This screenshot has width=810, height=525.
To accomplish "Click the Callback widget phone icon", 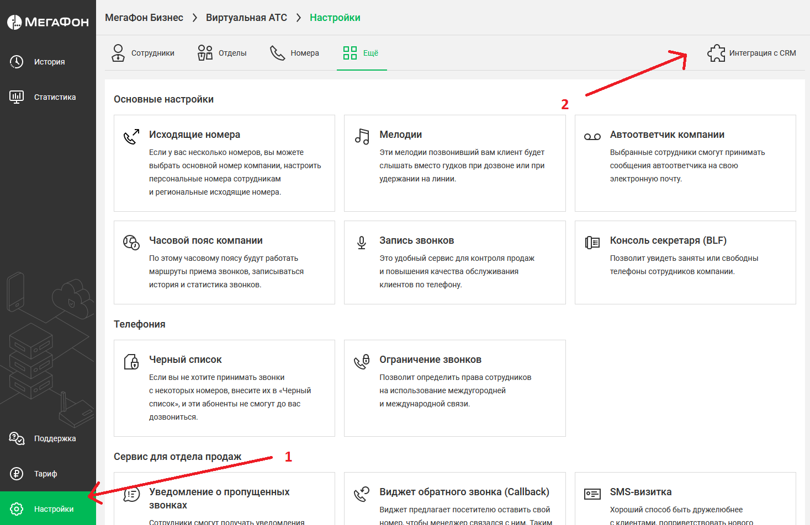I will click(x=362, y=494).
